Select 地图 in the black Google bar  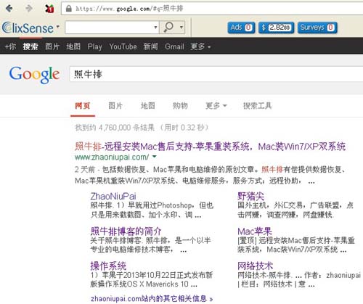73,46
